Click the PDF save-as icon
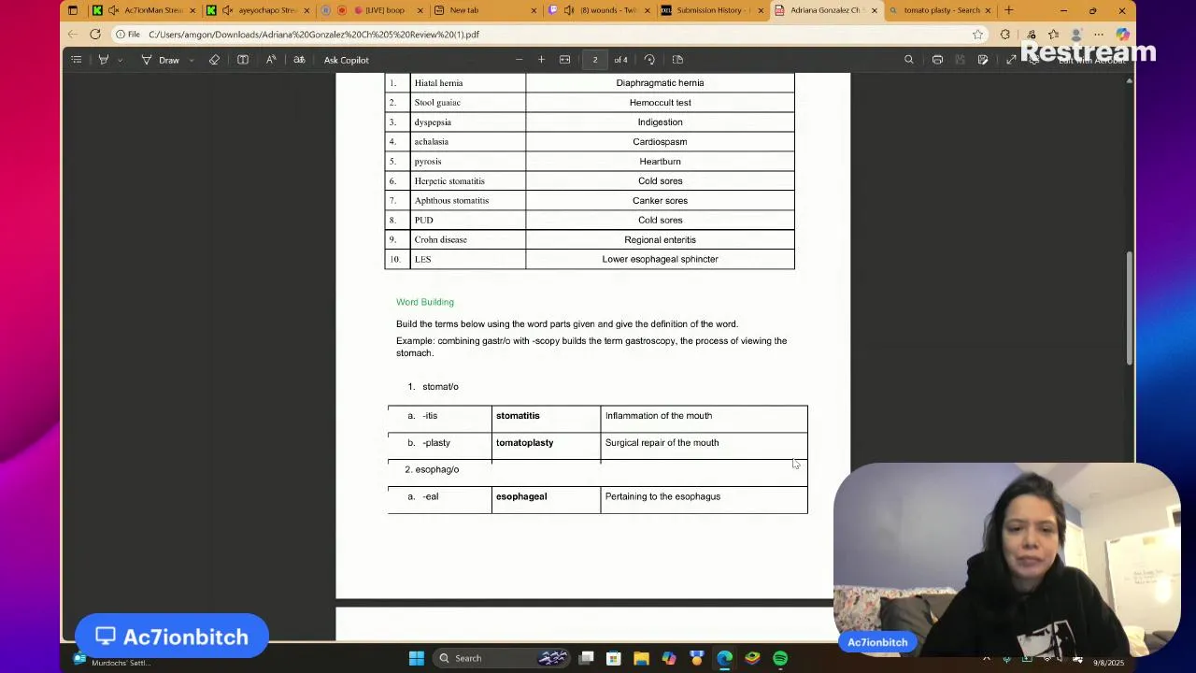This screenshot has width=1196, height=673. 982,60
